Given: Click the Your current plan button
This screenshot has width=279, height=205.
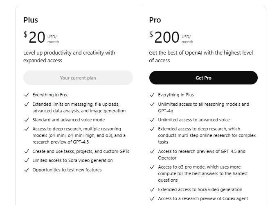Looking at the screenshot, I should [78, 78].
